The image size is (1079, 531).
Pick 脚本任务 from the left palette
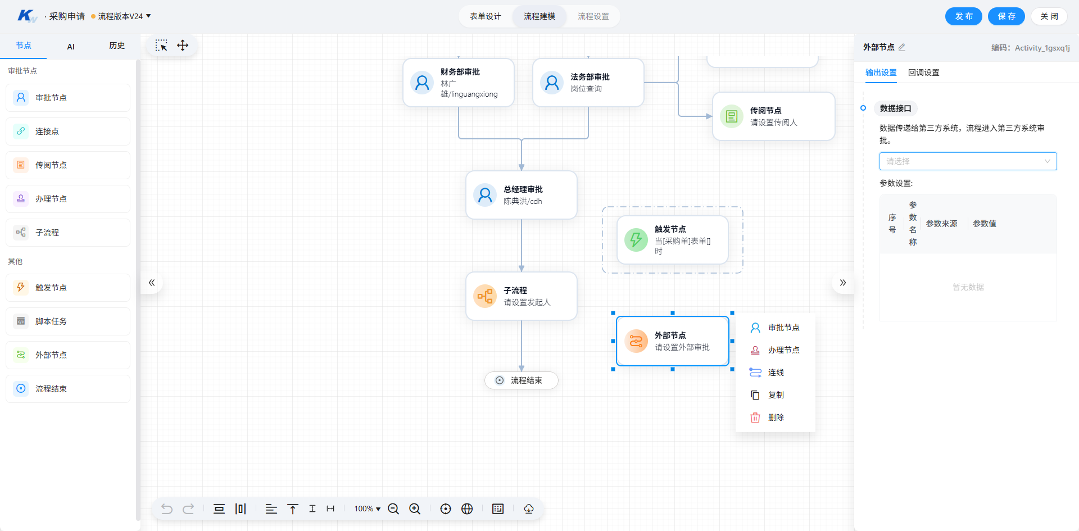(68, 321)
